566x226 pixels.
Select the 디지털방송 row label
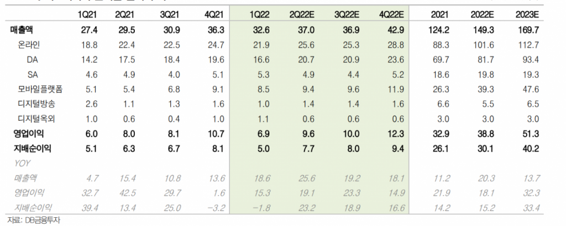point(36,103)
